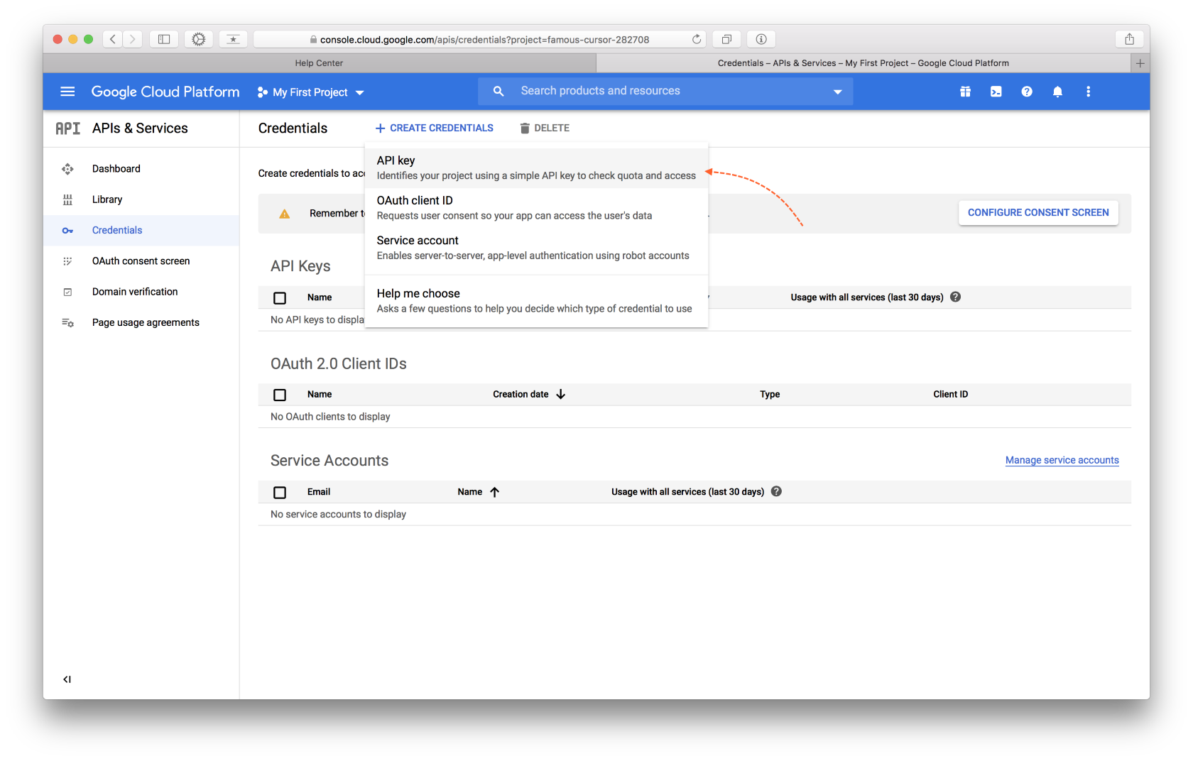Activate Cloud Shell terminal icon
Viewport: 1193px width, 761px height.
(996, 92)
